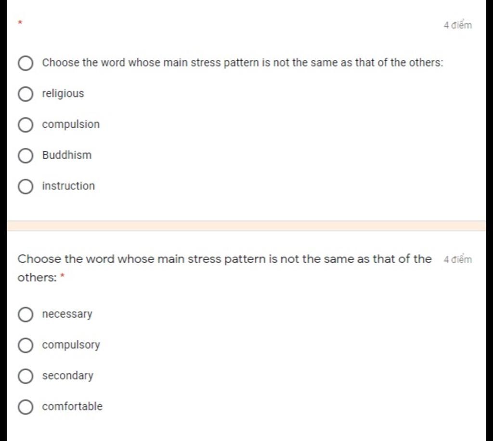The height and width of the screenshot is (441, 493).
Task: Click the peach divider bar between questions
Action: pyautogui.click(x=246, y=226)
